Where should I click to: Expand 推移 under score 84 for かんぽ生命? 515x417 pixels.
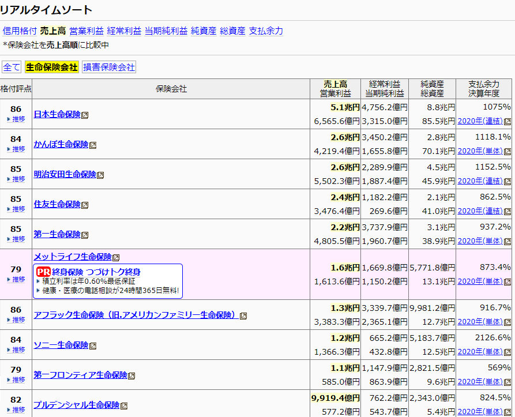coord(16,149)
